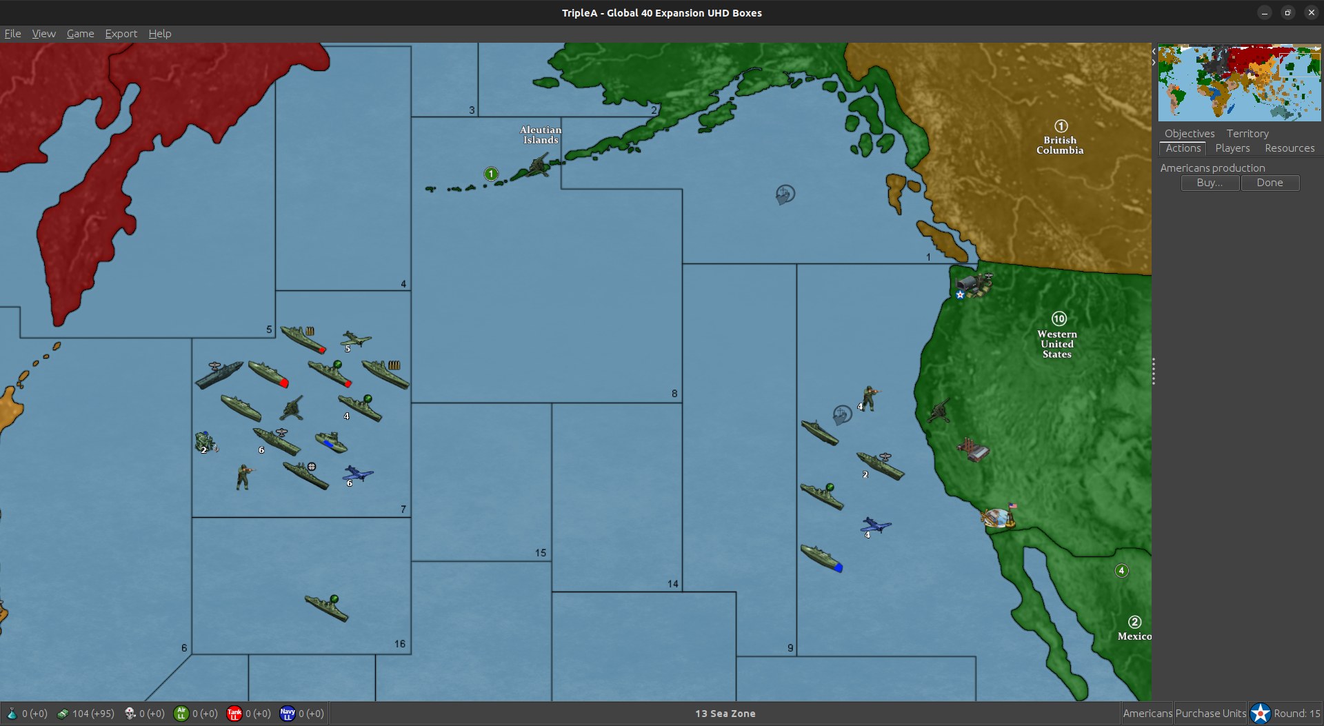
Task: Select the blue fighter stack marked 6
Action: click(357, 474)
